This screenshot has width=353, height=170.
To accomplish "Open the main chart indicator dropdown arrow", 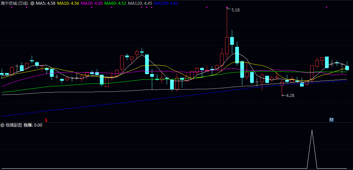I will click(32, 3).
